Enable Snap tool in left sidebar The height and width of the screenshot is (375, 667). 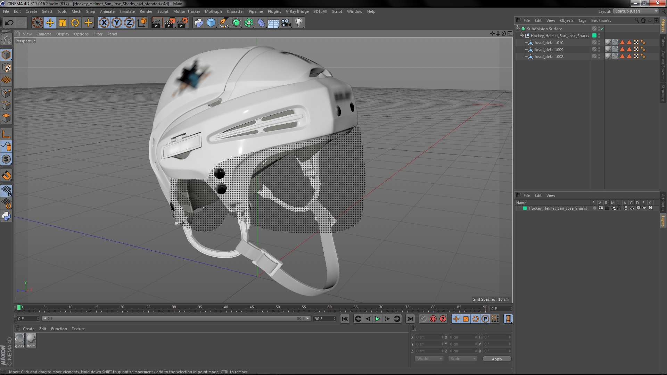click(x=6, y=159)
